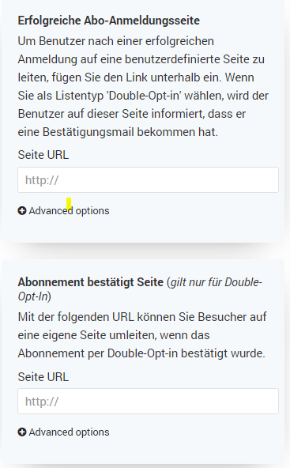The width and height of the screenshot is (290, 468).
Task: Click 'eine eigene Seite umleiten' in second description
Action: (87, 335)
